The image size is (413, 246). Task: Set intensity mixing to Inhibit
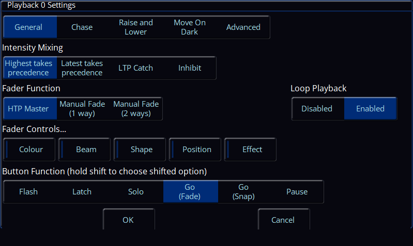pyautogui.click(x=190, y=68)
